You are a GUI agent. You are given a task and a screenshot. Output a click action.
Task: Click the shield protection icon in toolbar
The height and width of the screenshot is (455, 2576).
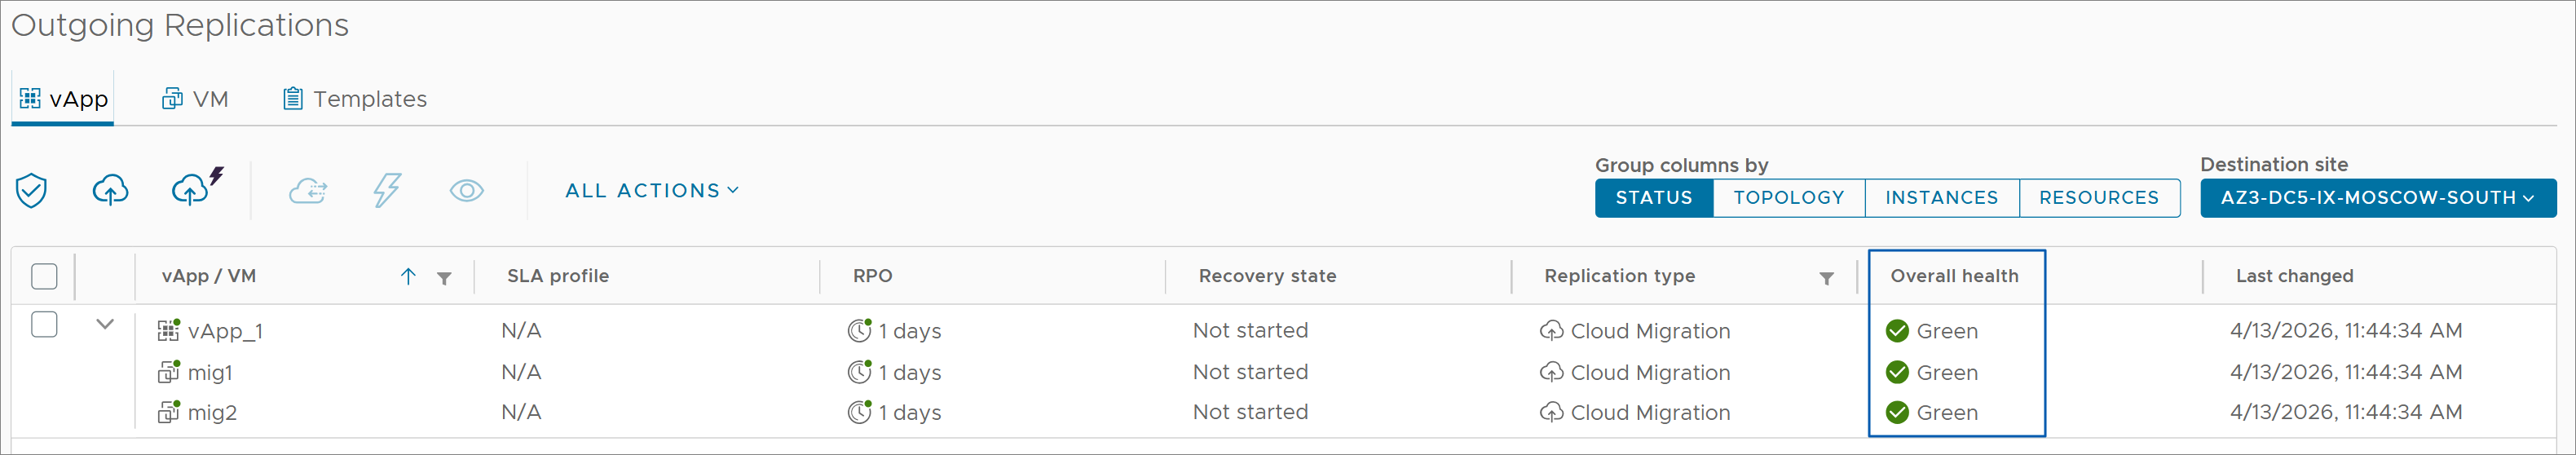pos(31,190)
